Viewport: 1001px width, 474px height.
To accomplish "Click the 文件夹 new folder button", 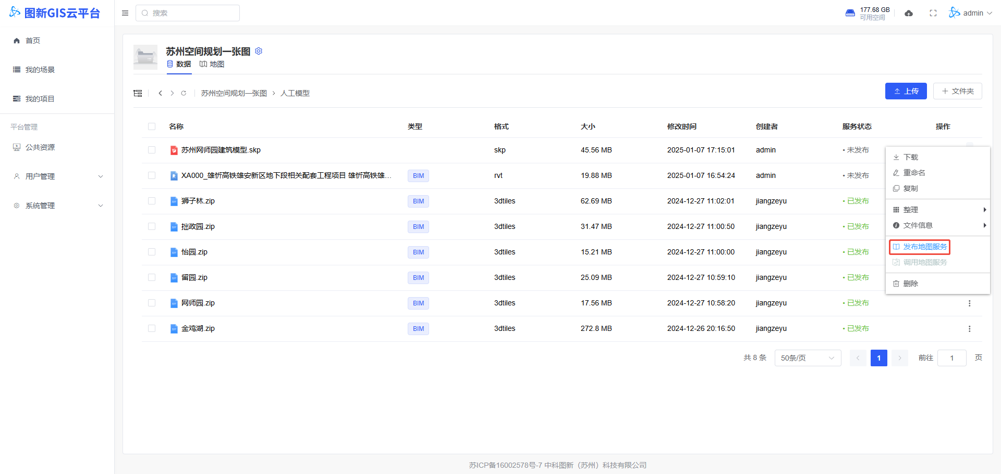I will click(x=957, y=91).
